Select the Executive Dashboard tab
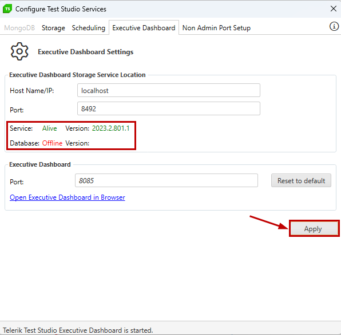Screen dimensions: 341x335 (x=144, y=28)
